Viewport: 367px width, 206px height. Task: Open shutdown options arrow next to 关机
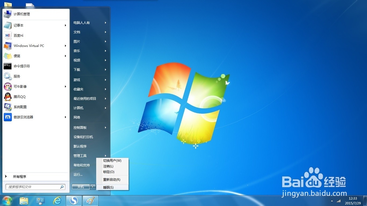coord(93,187)
